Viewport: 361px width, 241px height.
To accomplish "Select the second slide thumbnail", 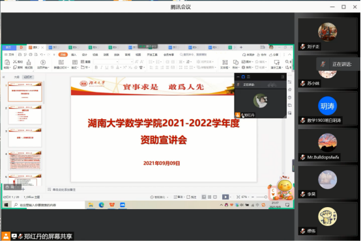I will coord(25,115).
